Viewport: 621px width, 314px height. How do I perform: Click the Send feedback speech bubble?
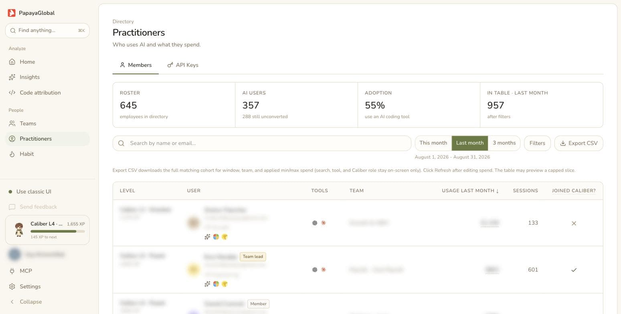pos(12,207)
